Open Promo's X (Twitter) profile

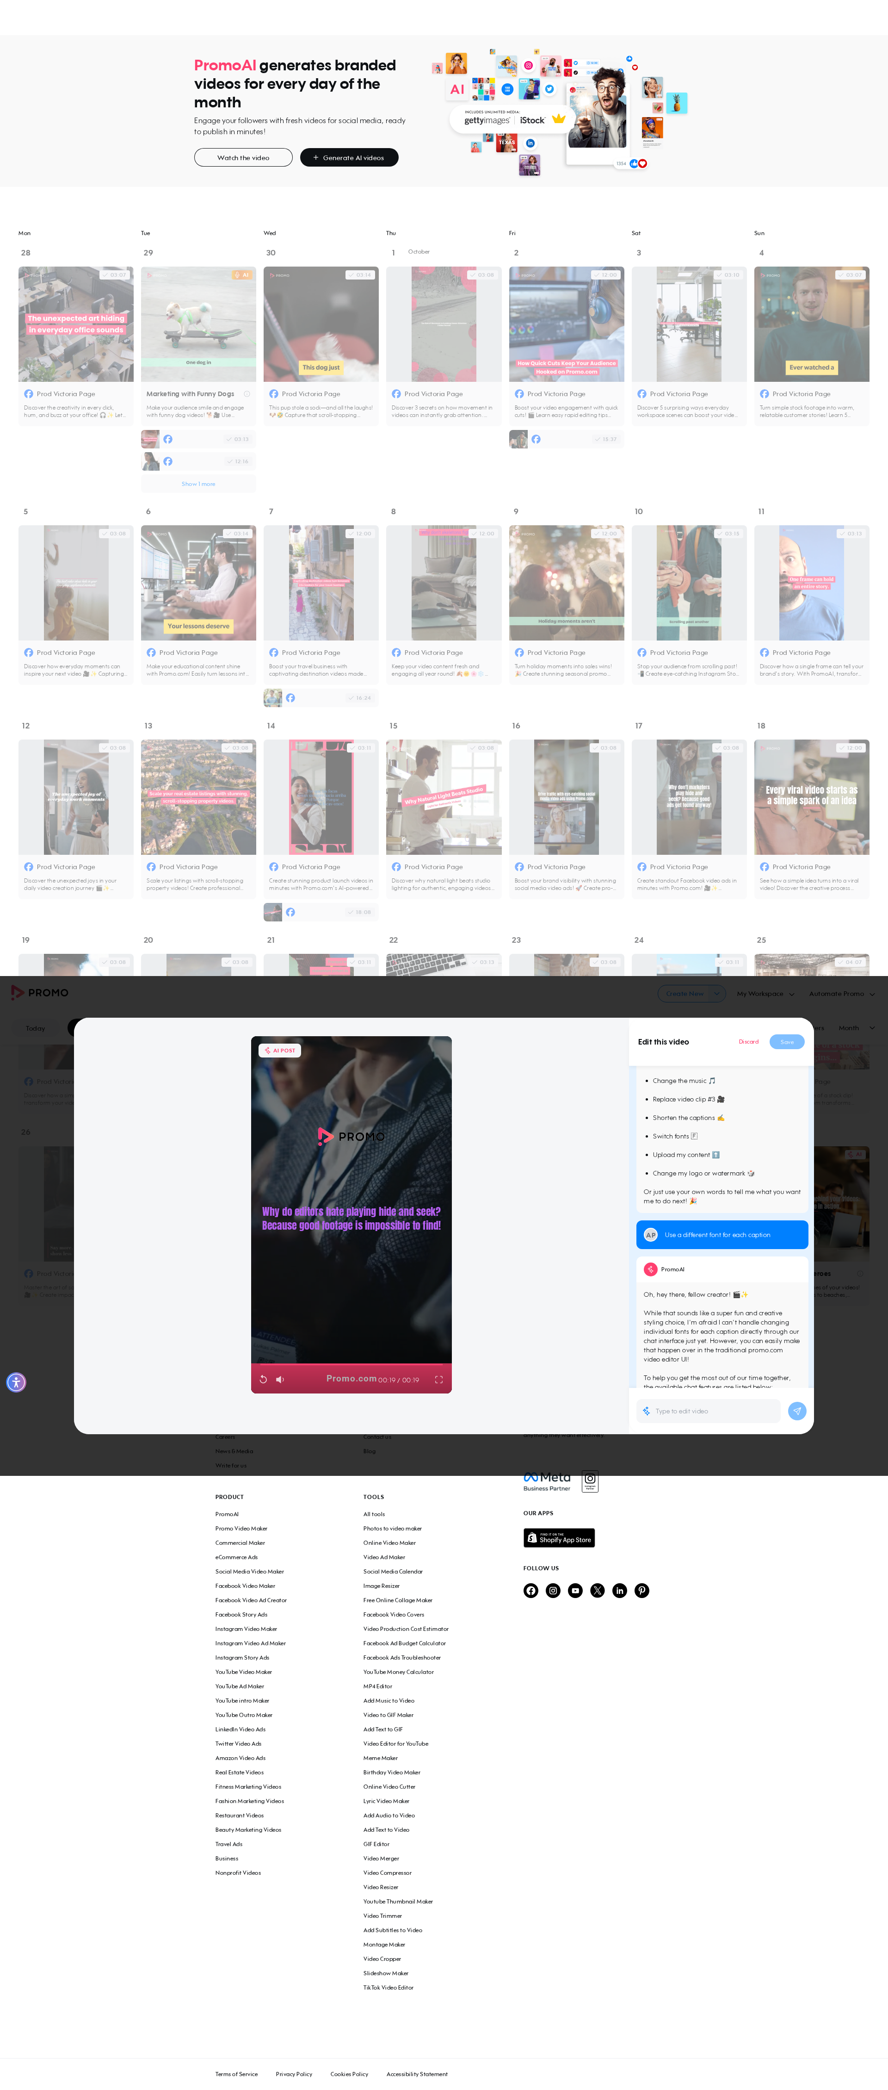[x=598, y=1590]
